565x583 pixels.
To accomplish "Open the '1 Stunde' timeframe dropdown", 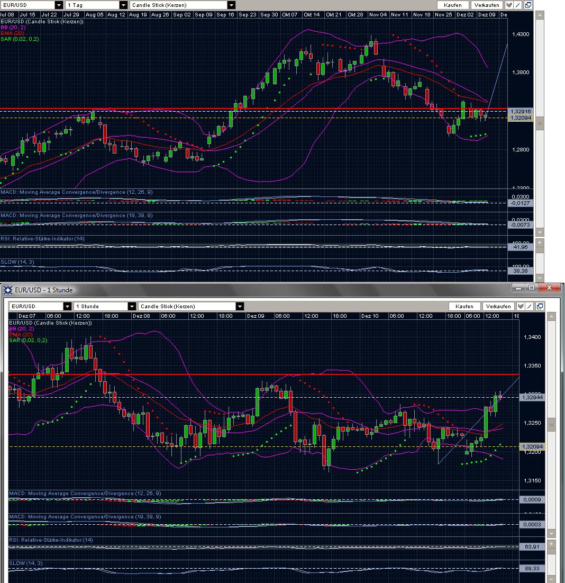I will 132,307.
